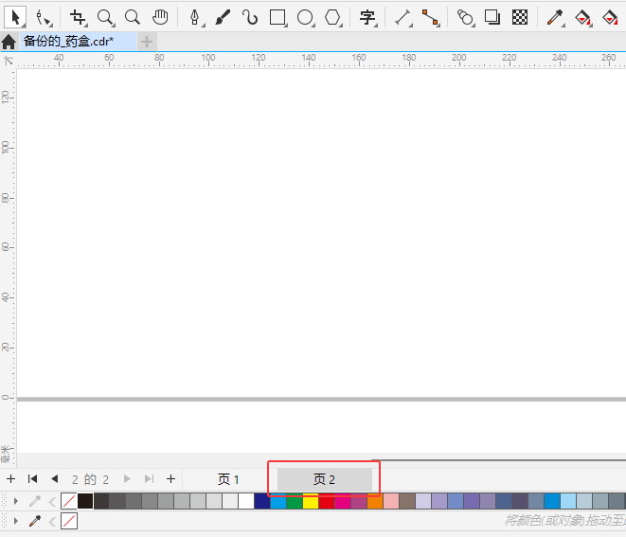Open the Home welcome screen
The height and width of the screenshot is (537, 626).
[x=9, y=42]
